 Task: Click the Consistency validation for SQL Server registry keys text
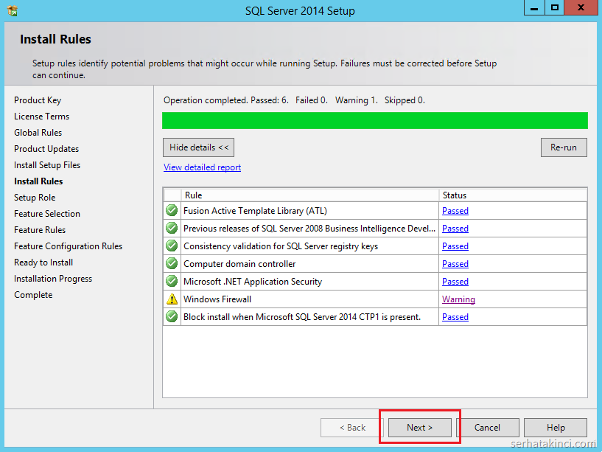click(x=281, y=246)
